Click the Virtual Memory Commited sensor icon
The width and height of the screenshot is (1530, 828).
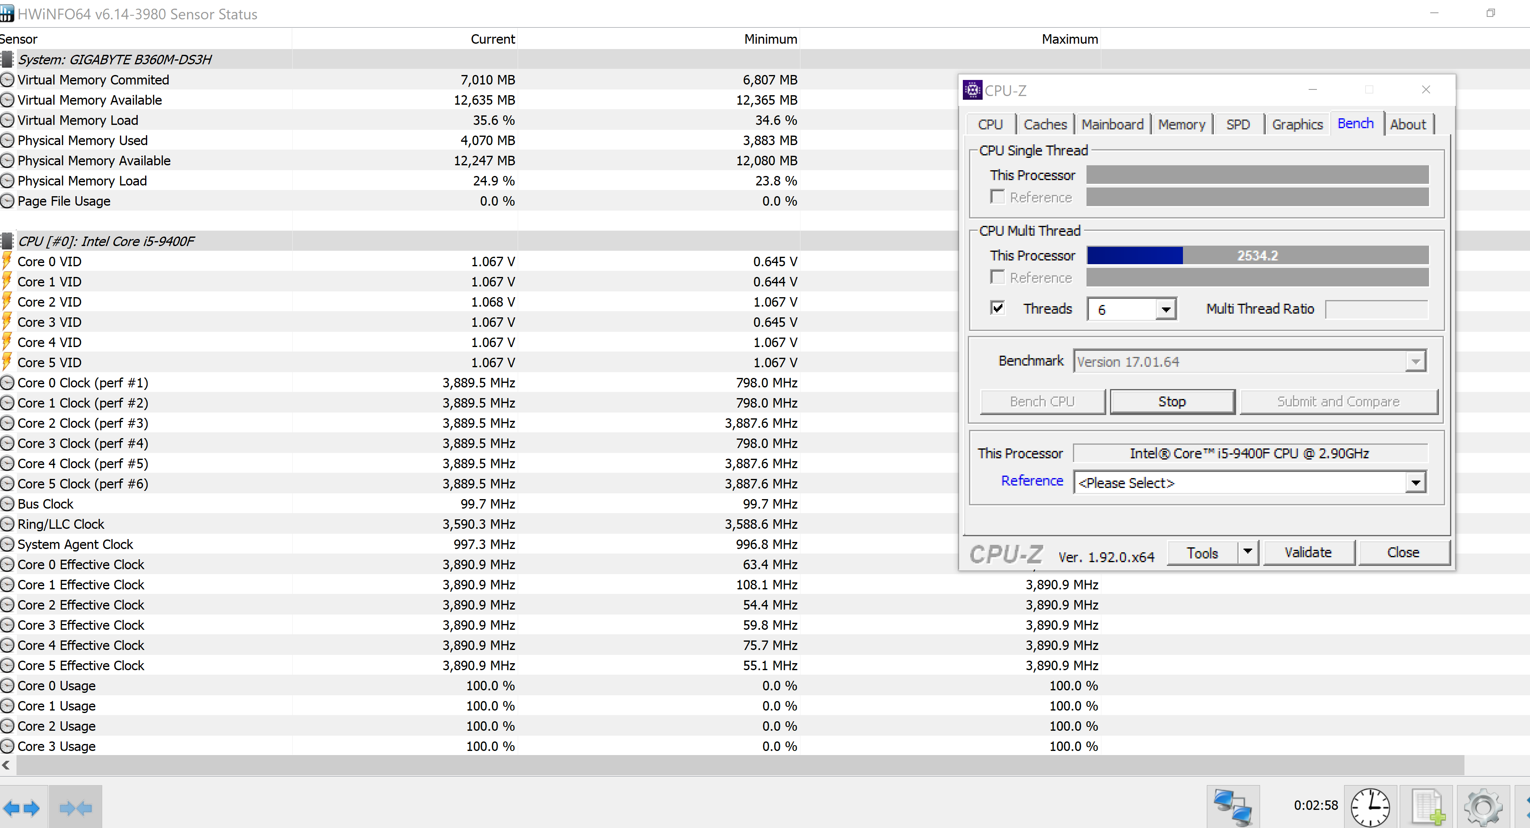[x=7, y=80]
